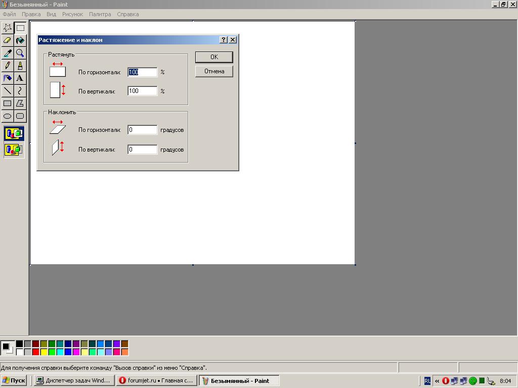Click the horizontal skew degrees field
Image resolution: width=518 pixels, height=388 pixels.
pyautogui.click(x=142, y=130)
